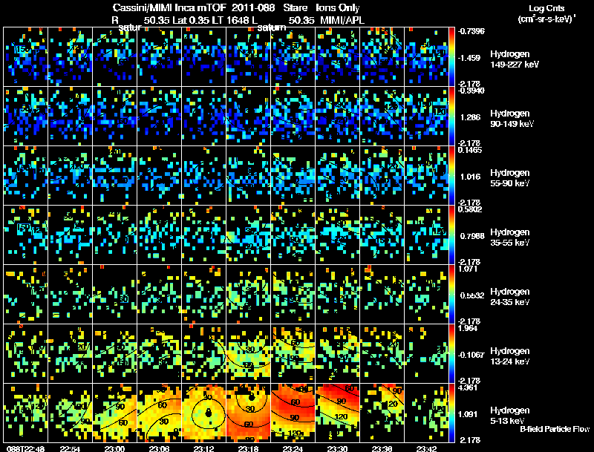The image size is (594, 452).
Task: Click the 23:36 time axis label
Action: pos(382,448)
